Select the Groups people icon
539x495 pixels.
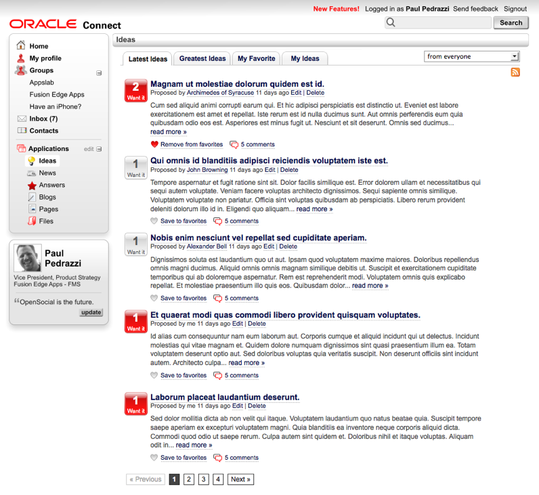21,70
